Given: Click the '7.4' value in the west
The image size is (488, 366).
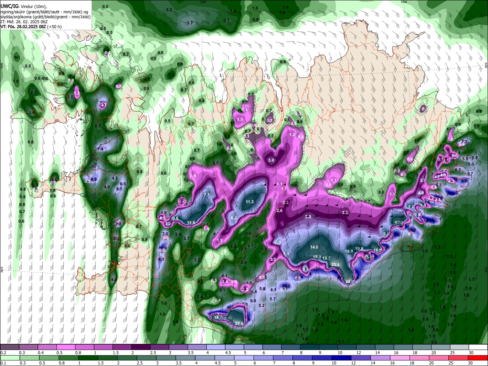Looking at the screenshot, I should pyautogui.click(x=100, y=149).
